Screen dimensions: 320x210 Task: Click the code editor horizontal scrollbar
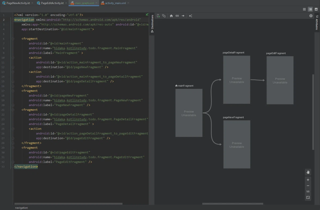click(68, 204)
